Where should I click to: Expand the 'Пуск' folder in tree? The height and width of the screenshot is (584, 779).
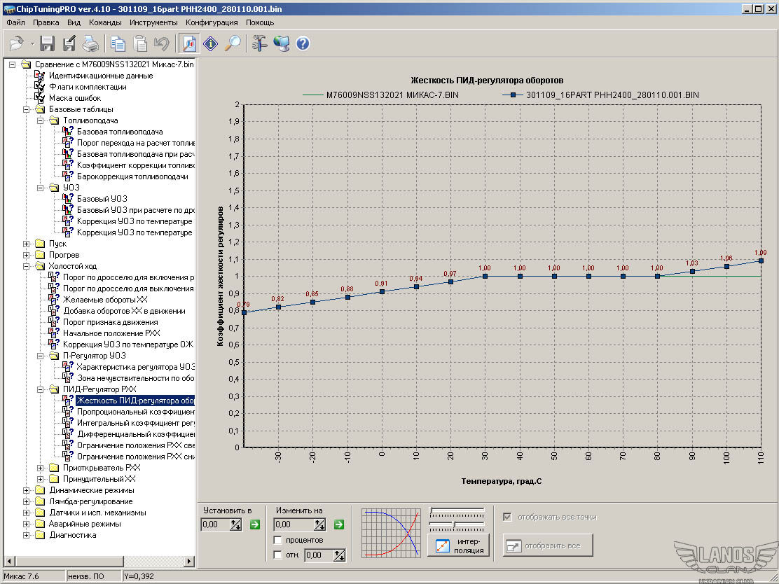coord(27,244)
